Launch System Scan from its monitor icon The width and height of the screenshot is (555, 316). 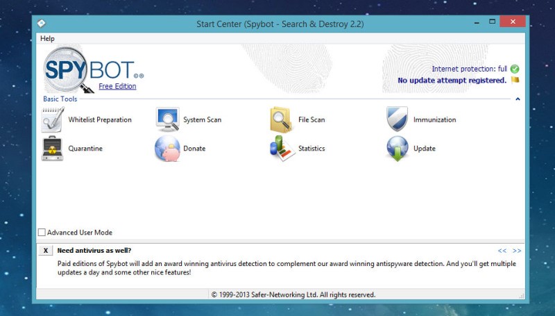[168, 119]
